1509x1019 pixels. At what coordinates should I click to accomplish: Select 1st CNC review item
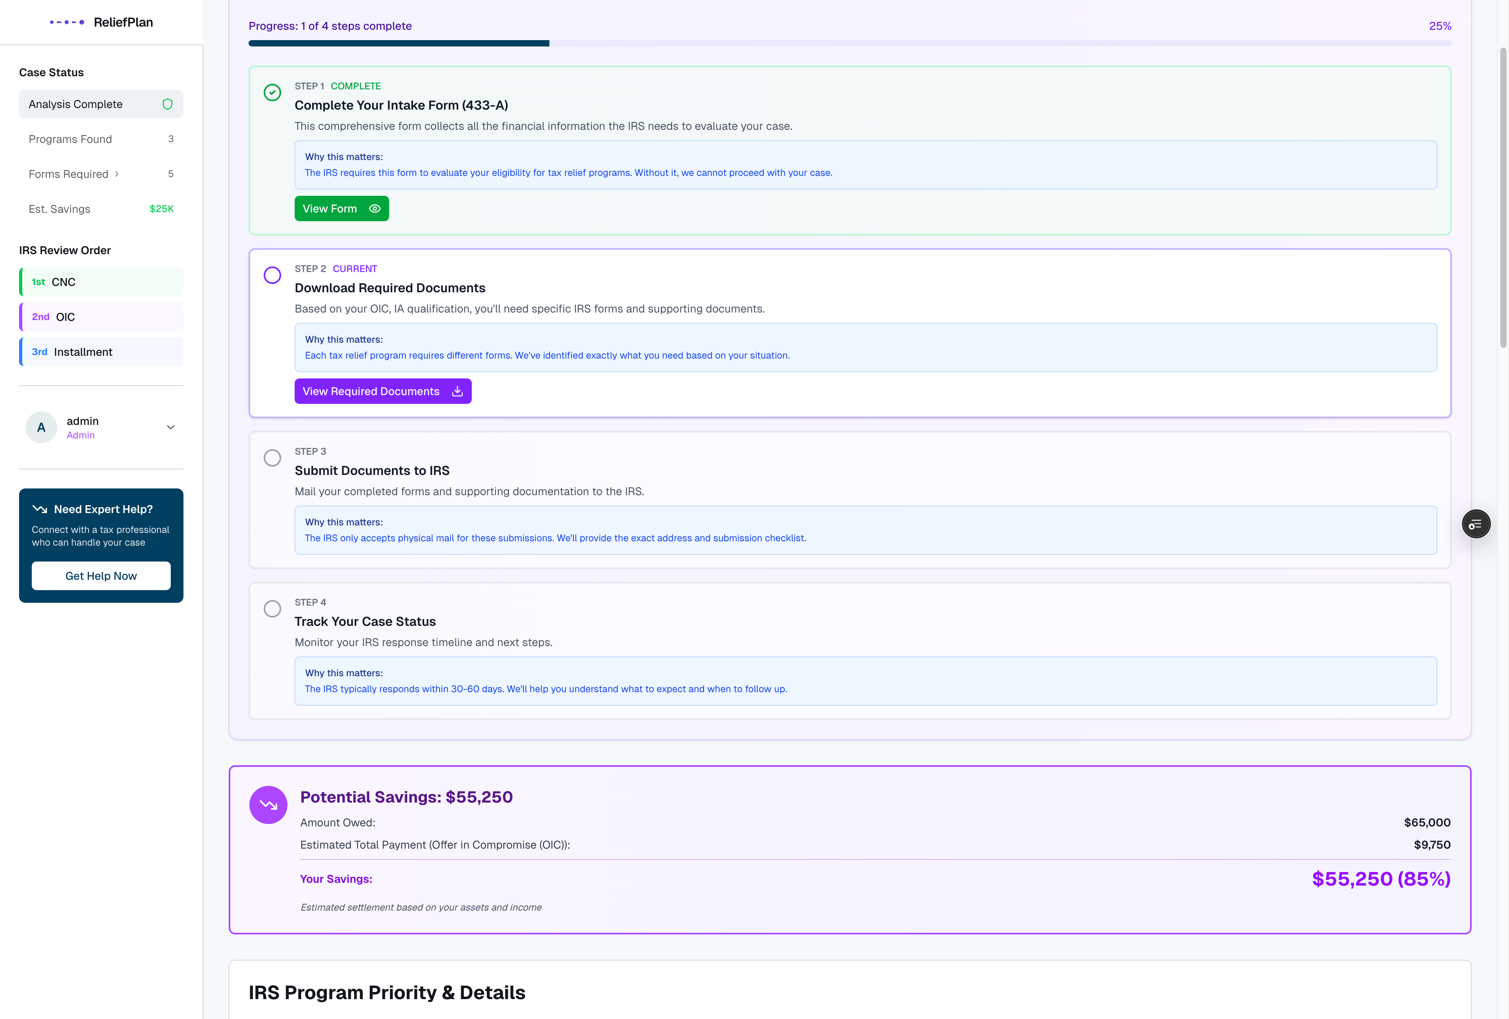100,282
